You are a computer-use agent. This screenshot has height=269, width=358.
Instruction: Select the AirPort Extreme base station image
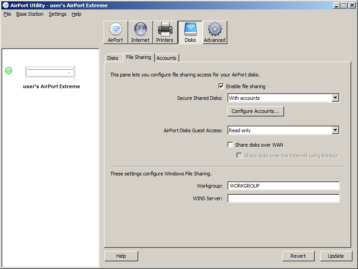(x=50, y=72)
